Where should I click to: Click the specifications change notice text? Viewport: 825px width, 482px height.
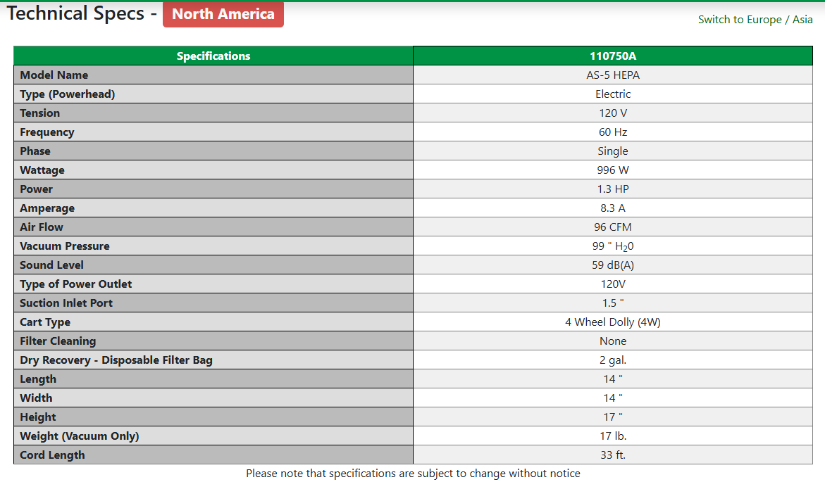coord(413,474)
